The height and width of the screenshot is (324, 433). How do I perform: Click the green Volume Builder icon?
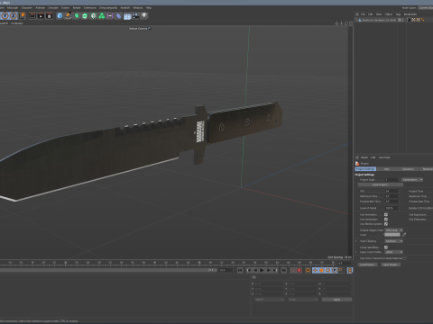click(x=102, y=15)
